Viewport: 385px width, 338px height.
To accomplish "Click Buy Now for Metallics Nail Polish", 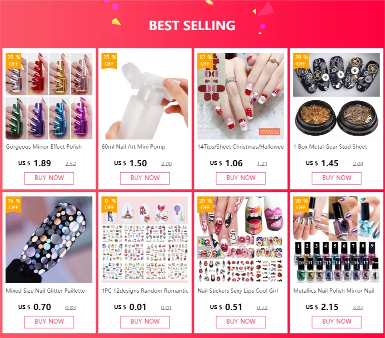I will pyautogui.click(x=337, y=322).
